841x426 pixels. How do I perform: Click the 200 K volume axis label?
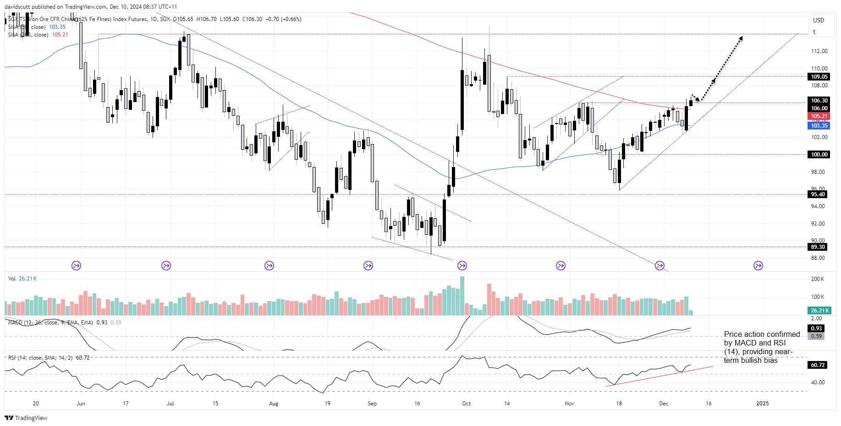(818, 279)
